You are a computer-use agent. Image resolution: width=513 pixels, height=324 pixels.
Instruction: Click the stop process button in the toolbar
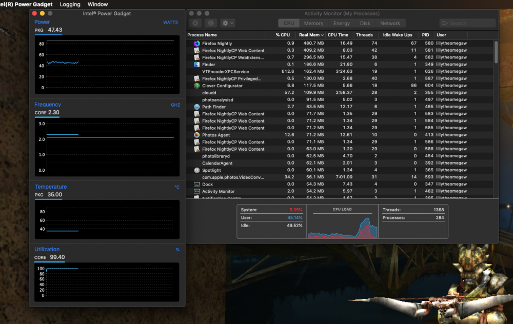pyautogui.click(x=195, y=23)
